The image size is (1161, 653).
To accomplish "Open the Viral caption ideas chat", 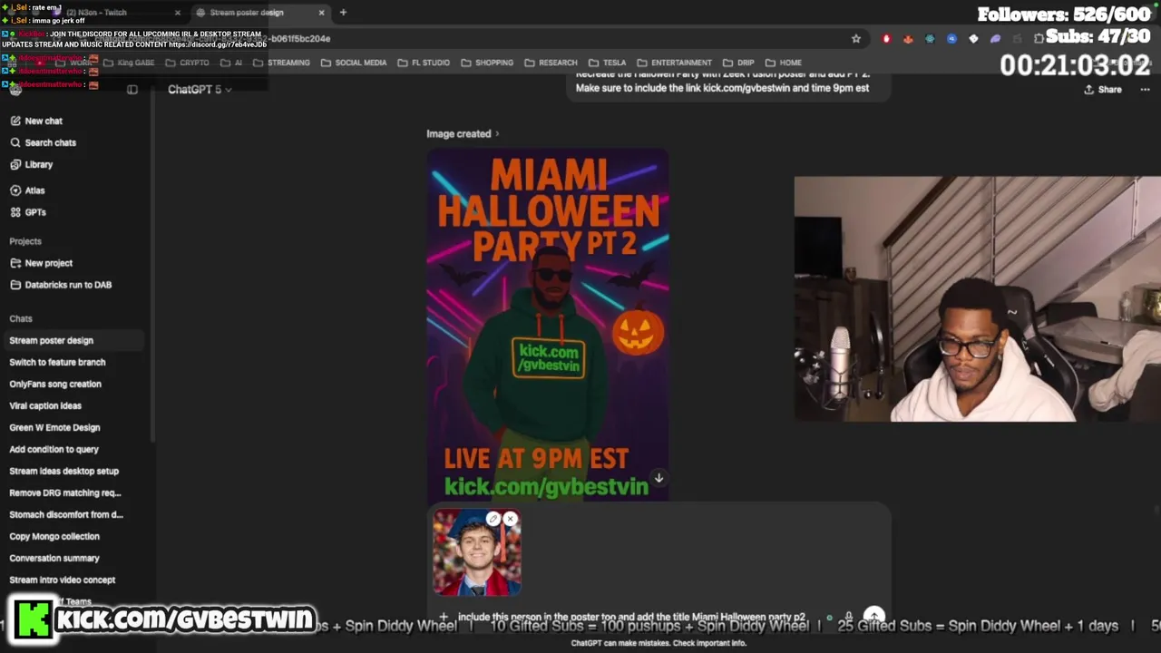I will (x=45, y=406).
